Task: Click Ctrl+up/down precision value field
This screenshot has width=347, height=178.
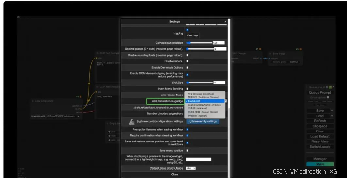Action: pos(218,43)
